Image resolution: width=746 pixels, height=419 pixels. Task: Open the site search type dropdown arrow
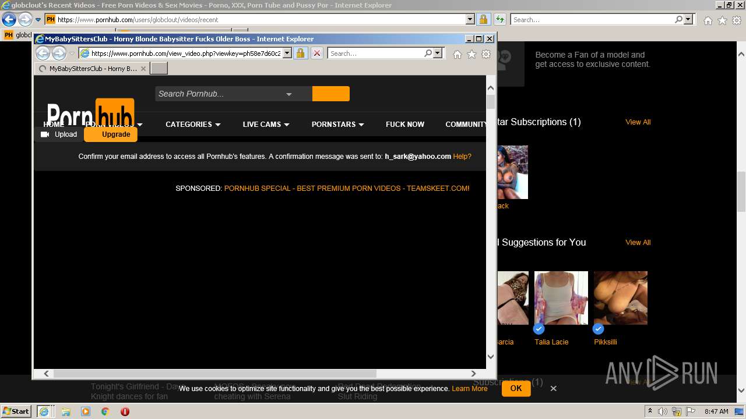288,94
